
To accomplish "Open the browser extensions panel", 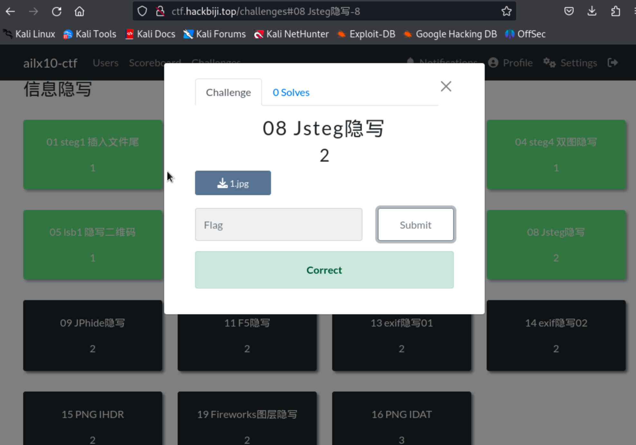I will (x=616, y=11).
